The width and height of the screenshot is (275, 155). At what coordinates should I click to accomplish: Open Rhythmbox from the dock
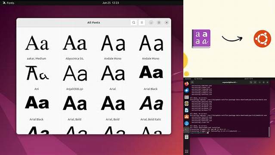pos(187,104)
